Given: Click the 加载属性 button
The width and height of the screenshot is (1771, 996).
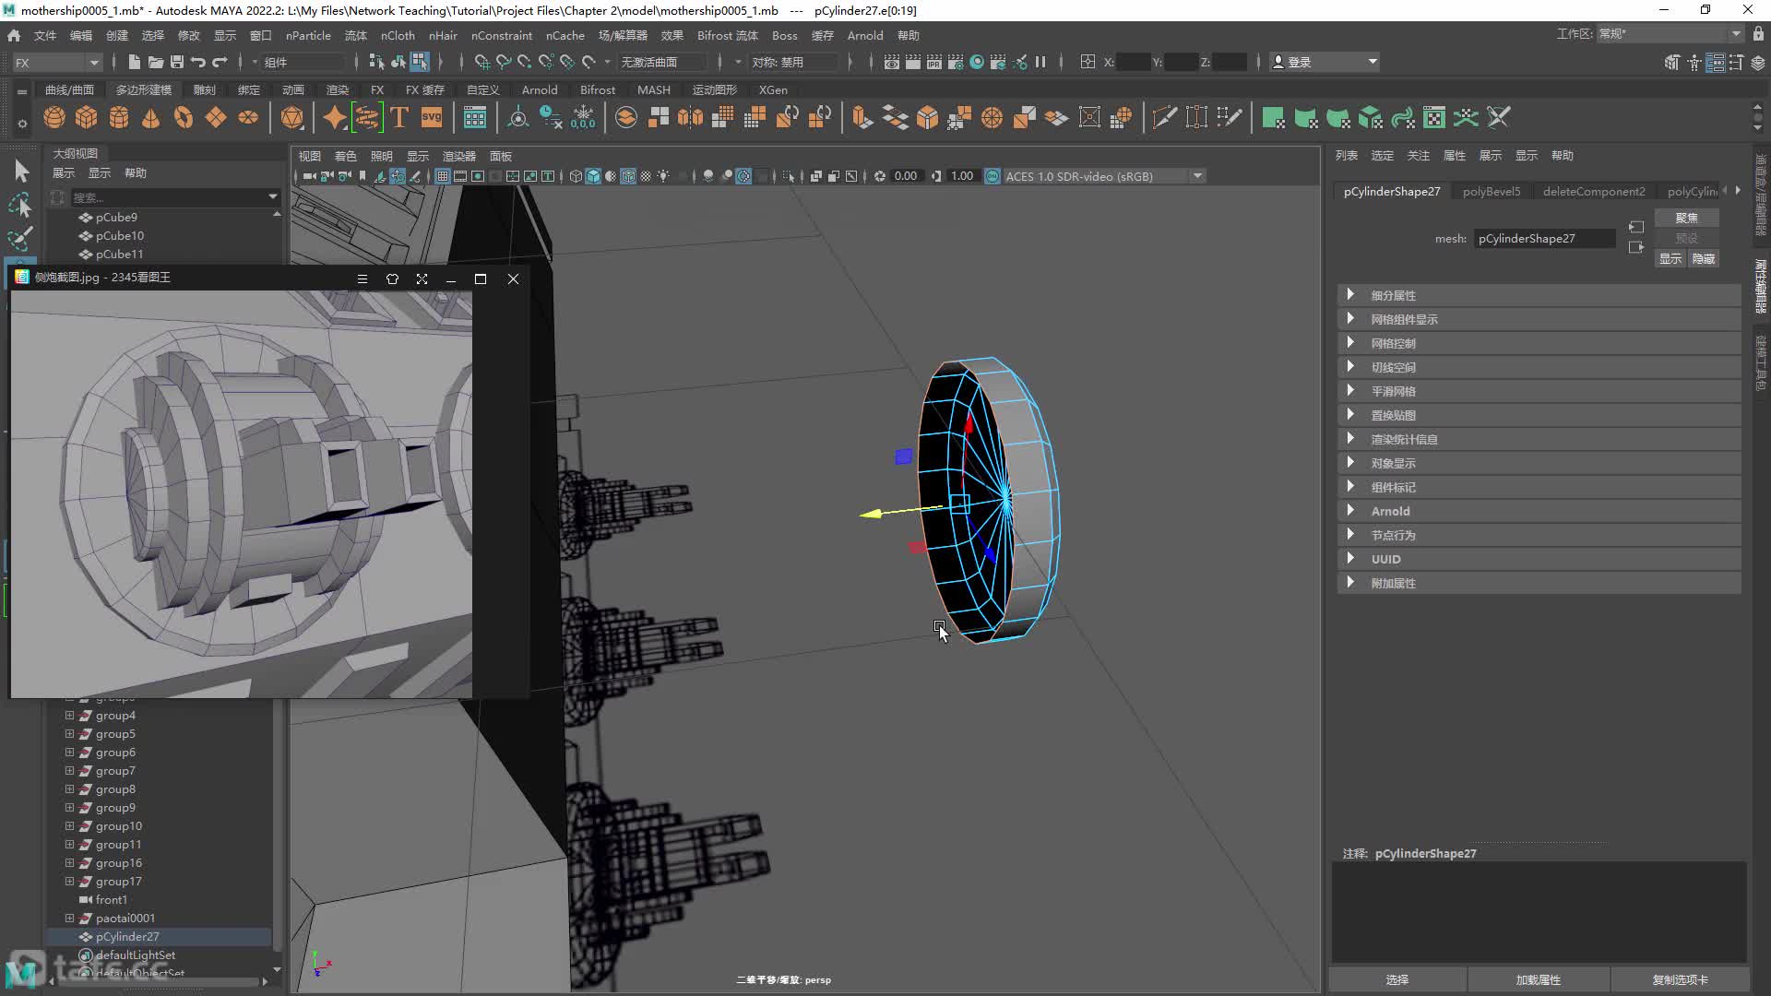Looking at the screenshot, I should pyautogui.click(x=1538, y=979).
